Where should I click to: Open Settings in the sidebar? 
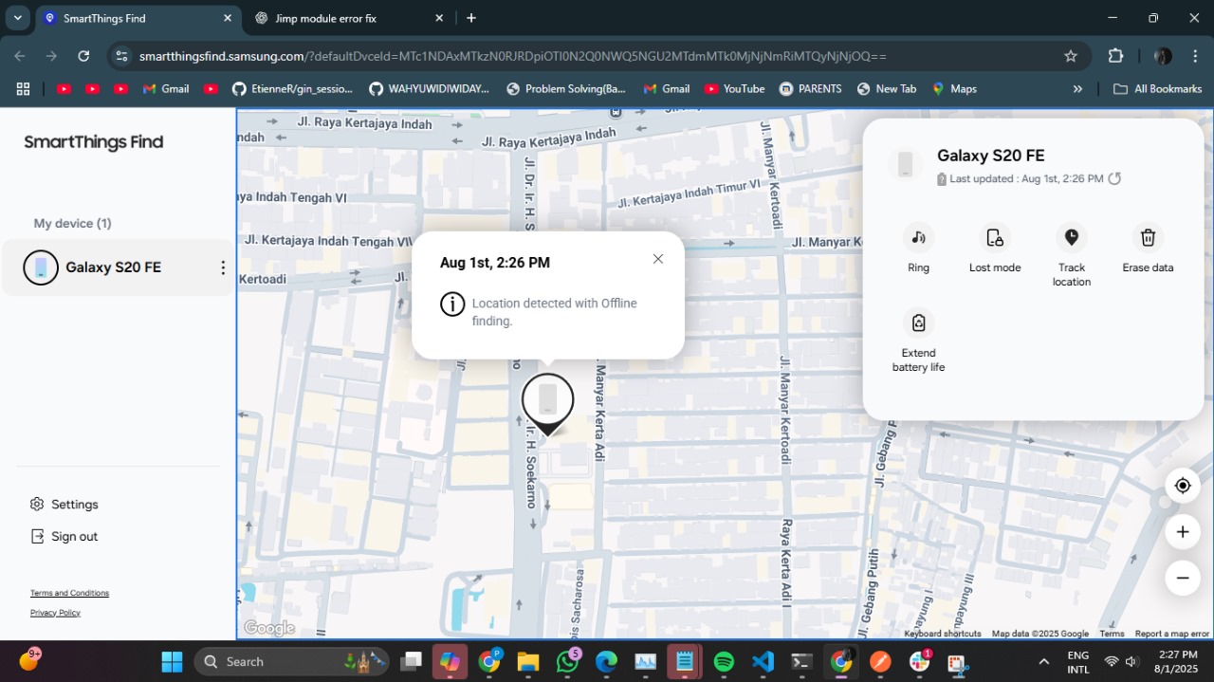(74, 505)
